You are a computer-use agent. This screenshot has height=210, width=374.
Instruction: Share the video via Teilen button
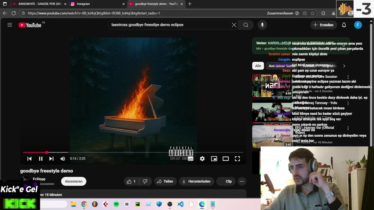[x=165, y=181]
